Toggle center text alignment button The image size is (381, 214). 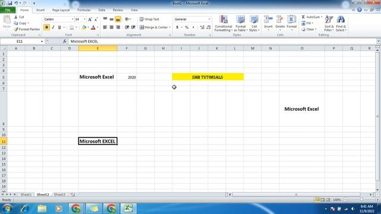111,27
